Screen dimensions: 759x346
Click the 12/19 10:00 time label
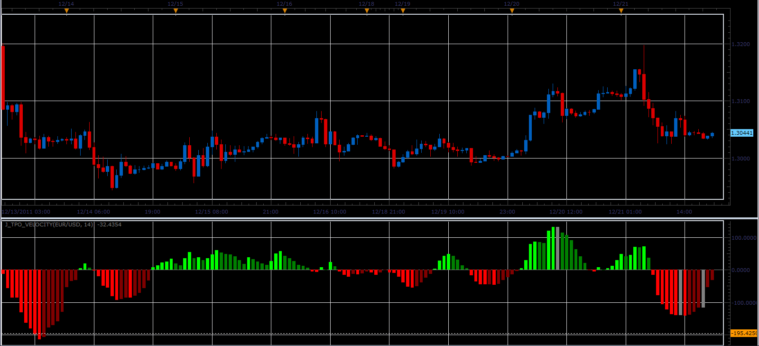[448, 212]
